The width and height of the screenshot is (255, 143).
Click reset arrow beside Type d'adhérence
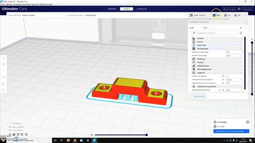(223, 90)
